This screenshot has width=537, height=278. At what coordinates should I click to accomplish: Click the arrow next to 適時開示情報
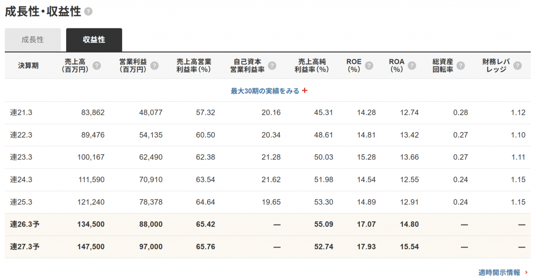(x=525, y=272)
